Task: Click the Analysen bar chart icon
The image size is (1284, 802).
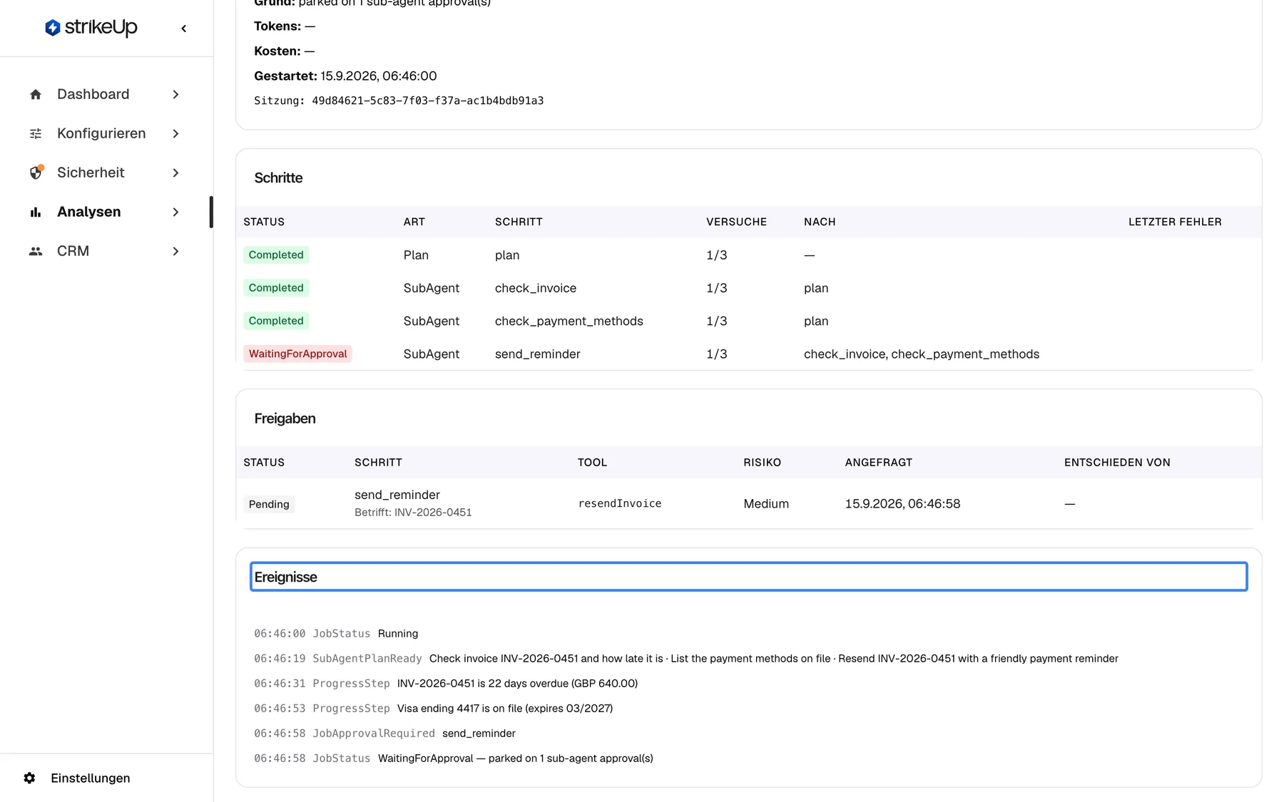Action: tap(36, 212)
